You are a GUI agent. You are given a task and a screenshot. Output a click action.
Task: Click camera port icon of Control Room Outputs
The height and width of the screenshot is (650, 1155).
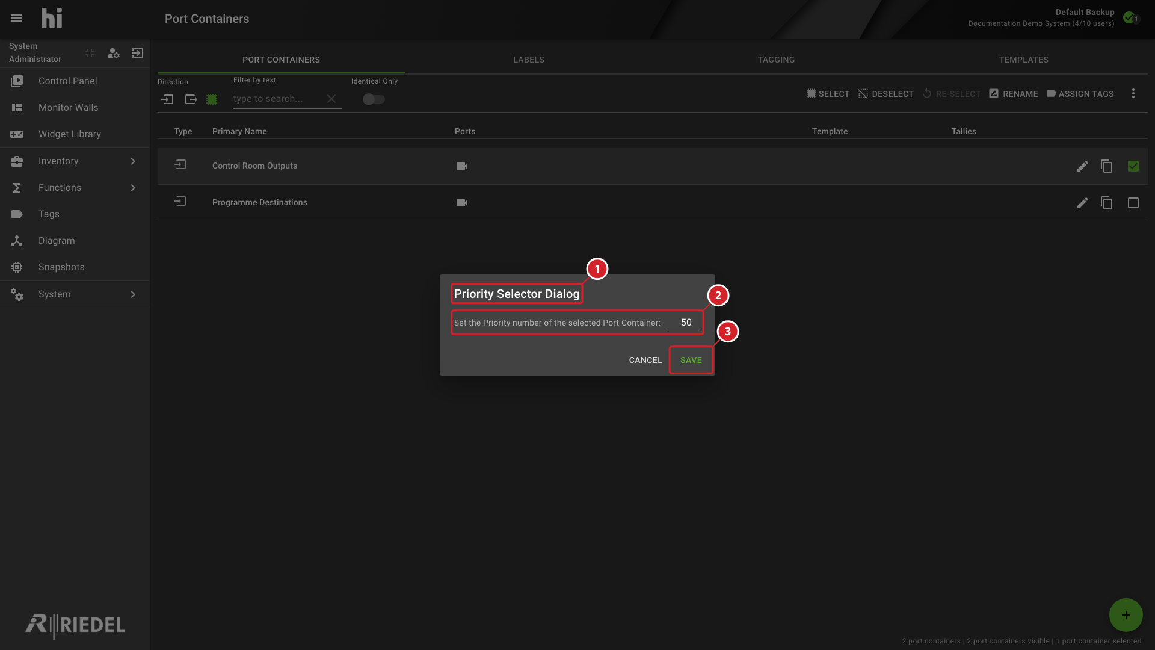(x=462, y=166)
